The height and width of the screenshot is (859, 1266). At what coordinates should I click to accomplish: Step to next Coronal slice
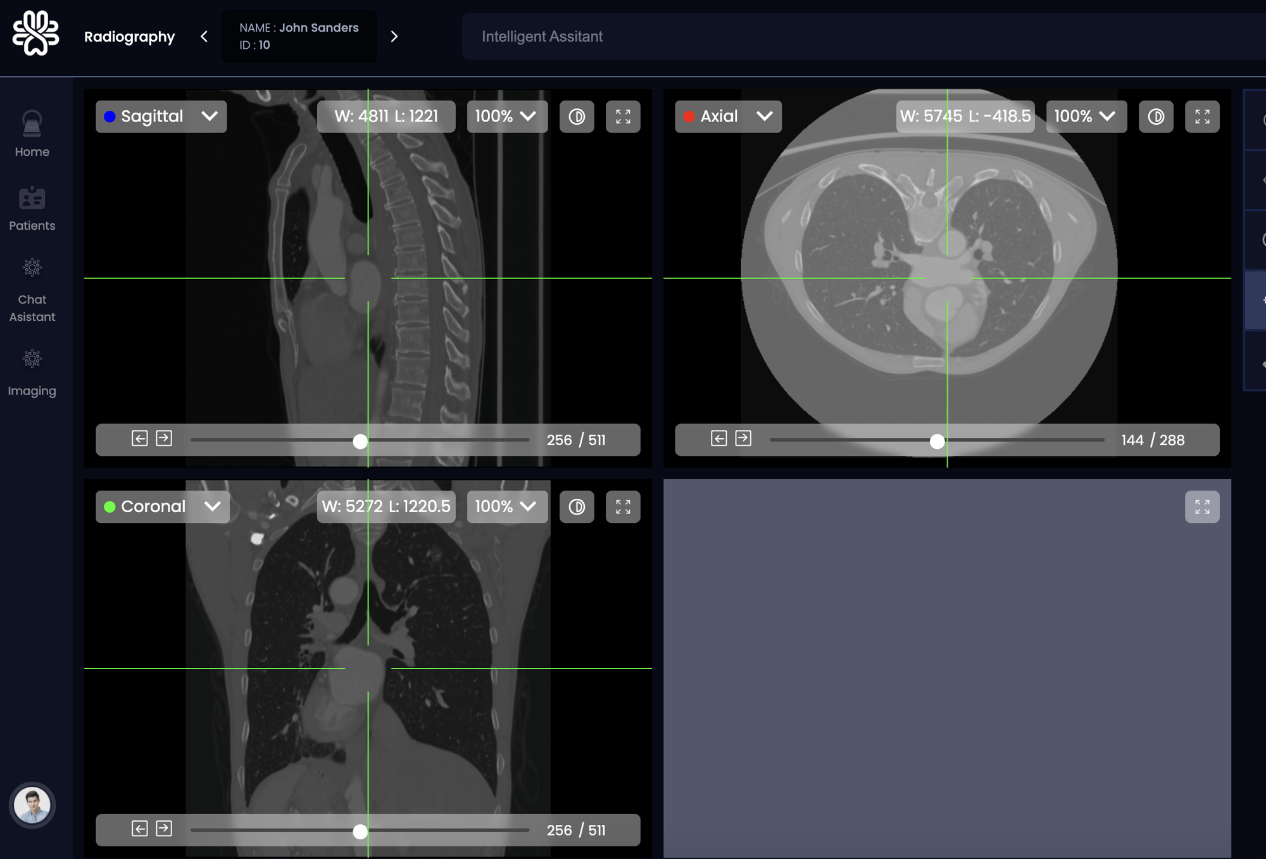click(164, 828)
